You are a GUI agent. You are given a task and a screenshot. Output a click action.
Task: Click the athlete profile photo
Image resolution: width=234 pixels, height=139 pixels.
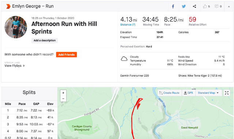16,27
